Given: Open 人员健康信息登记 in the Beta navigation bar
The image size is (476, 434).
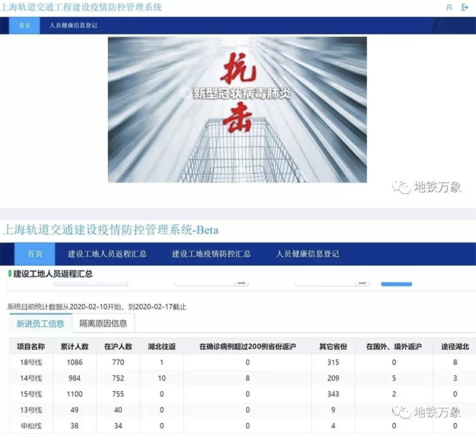Looking at the screenshot, I should (308, 254).
